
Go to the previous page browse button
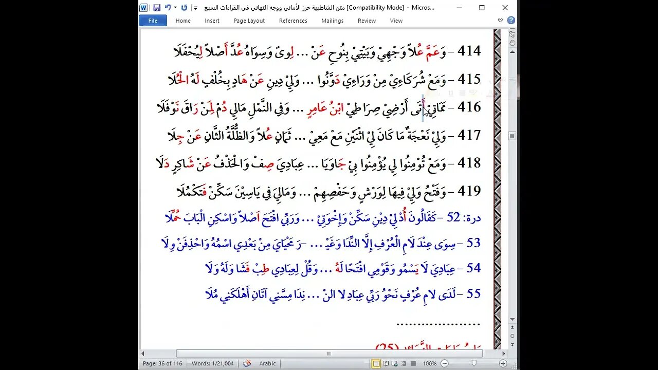click(x=512, y=328)
